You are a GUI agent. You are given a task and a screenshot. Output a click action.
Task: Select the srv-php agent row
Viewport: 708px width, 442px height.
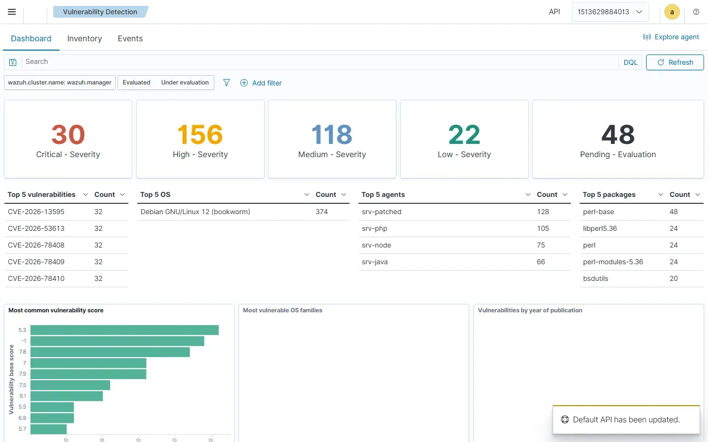coord(465,228)
